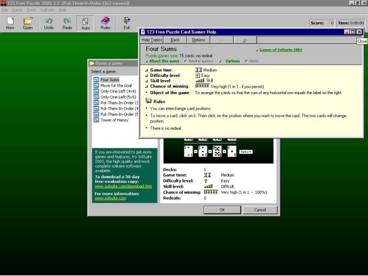Click the game preview thumbnail

point(218,150)
